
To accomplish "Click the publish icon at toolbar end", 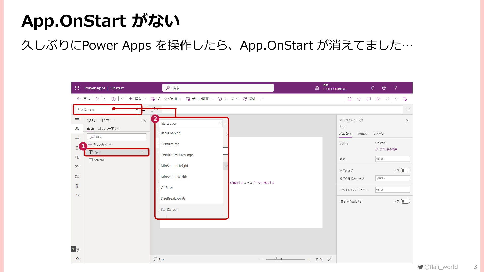I will (405, 99).
